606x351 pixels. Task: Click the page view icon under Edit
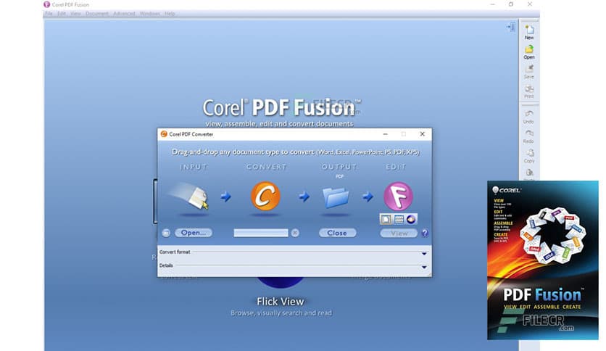pyautogui.click(x=386, y=220)
